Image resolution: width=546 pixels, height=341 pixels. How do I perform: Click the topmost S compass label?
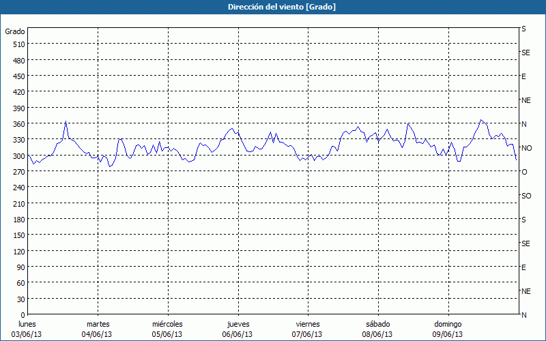pos(523,29)
